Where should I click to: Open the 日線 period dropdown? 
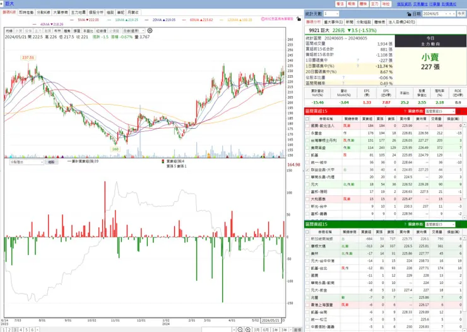click(x=133, y=31)
